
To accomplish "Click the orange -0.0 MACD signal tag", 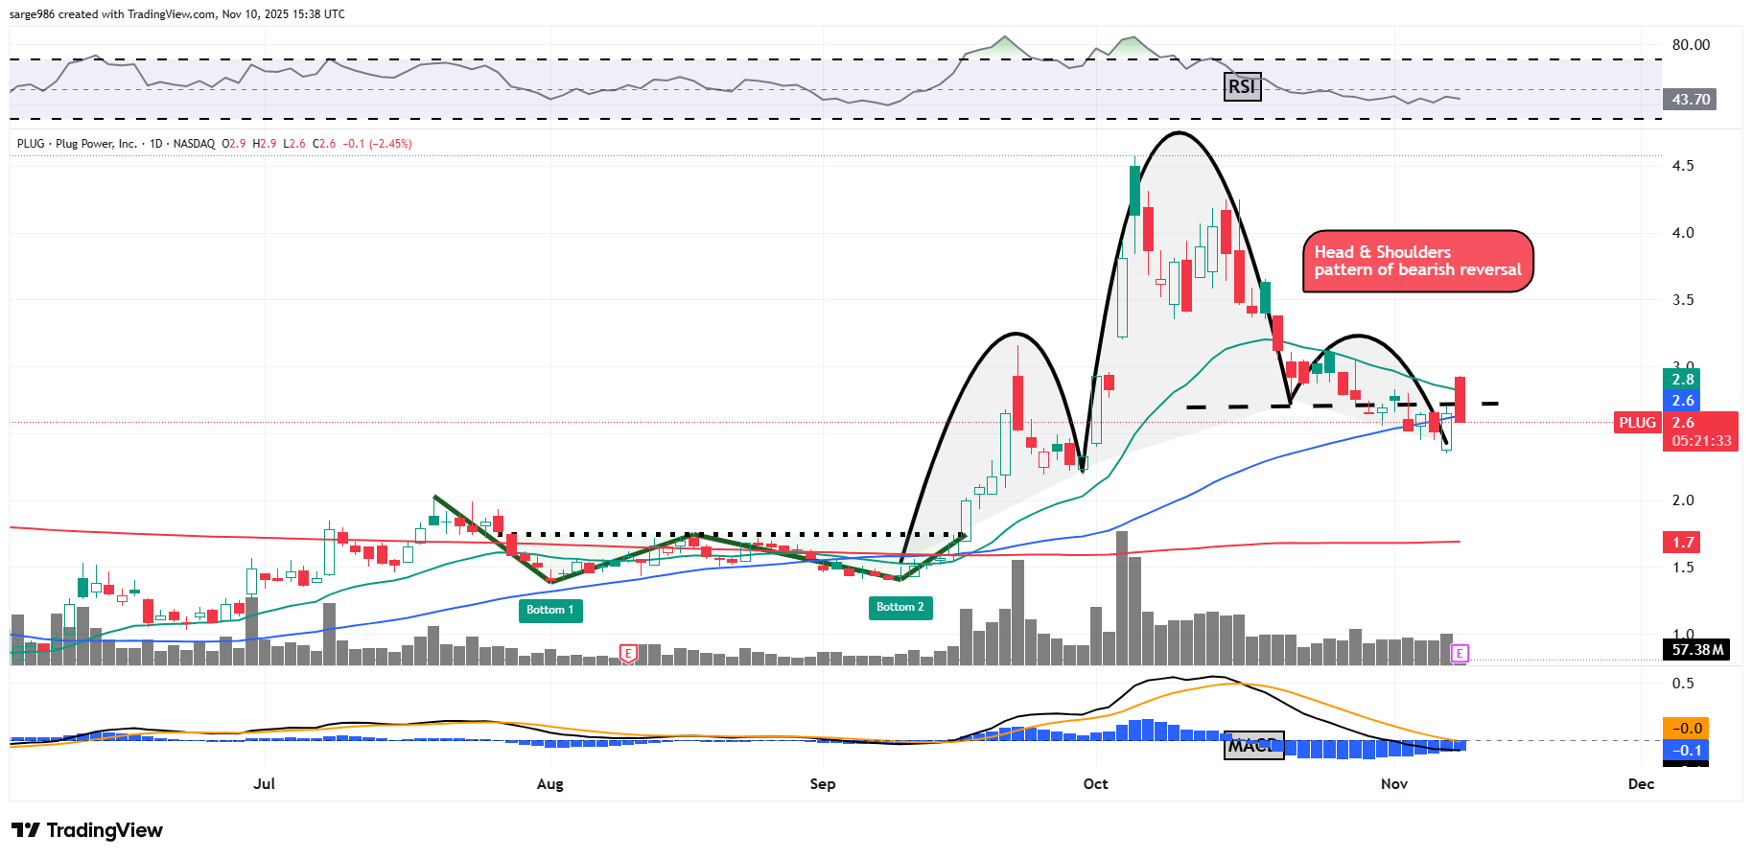I will pyautogui.click(x=1686, y=729).
